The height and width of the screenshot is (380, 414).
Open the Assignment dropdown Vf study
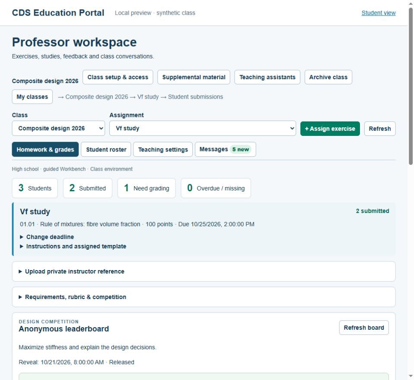[x=203, y=128]
